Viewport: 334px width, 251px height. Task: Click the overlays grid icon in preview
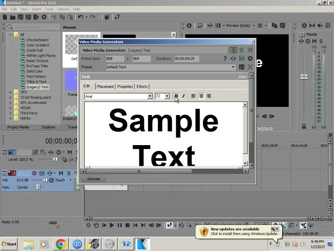coord(260,25)
